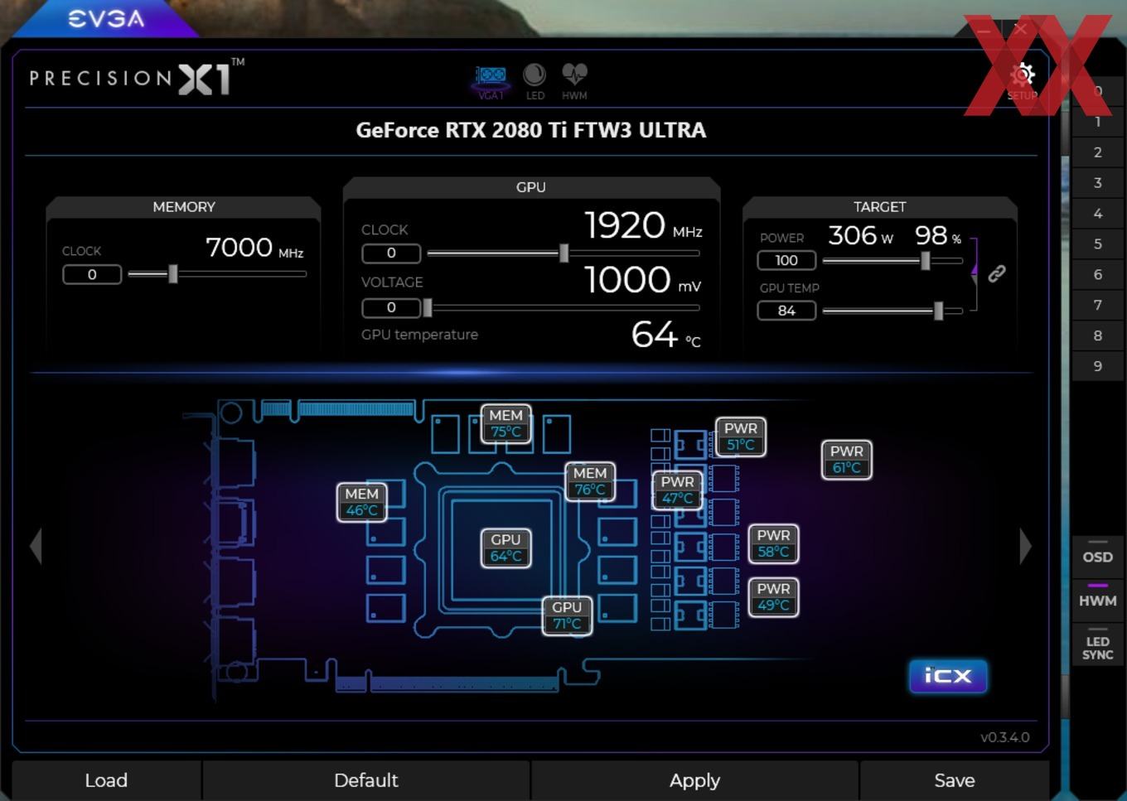Screen dimensions: 1127x801
Task: Click the v0.3.4.0 version text
Action: (1005, 737)
